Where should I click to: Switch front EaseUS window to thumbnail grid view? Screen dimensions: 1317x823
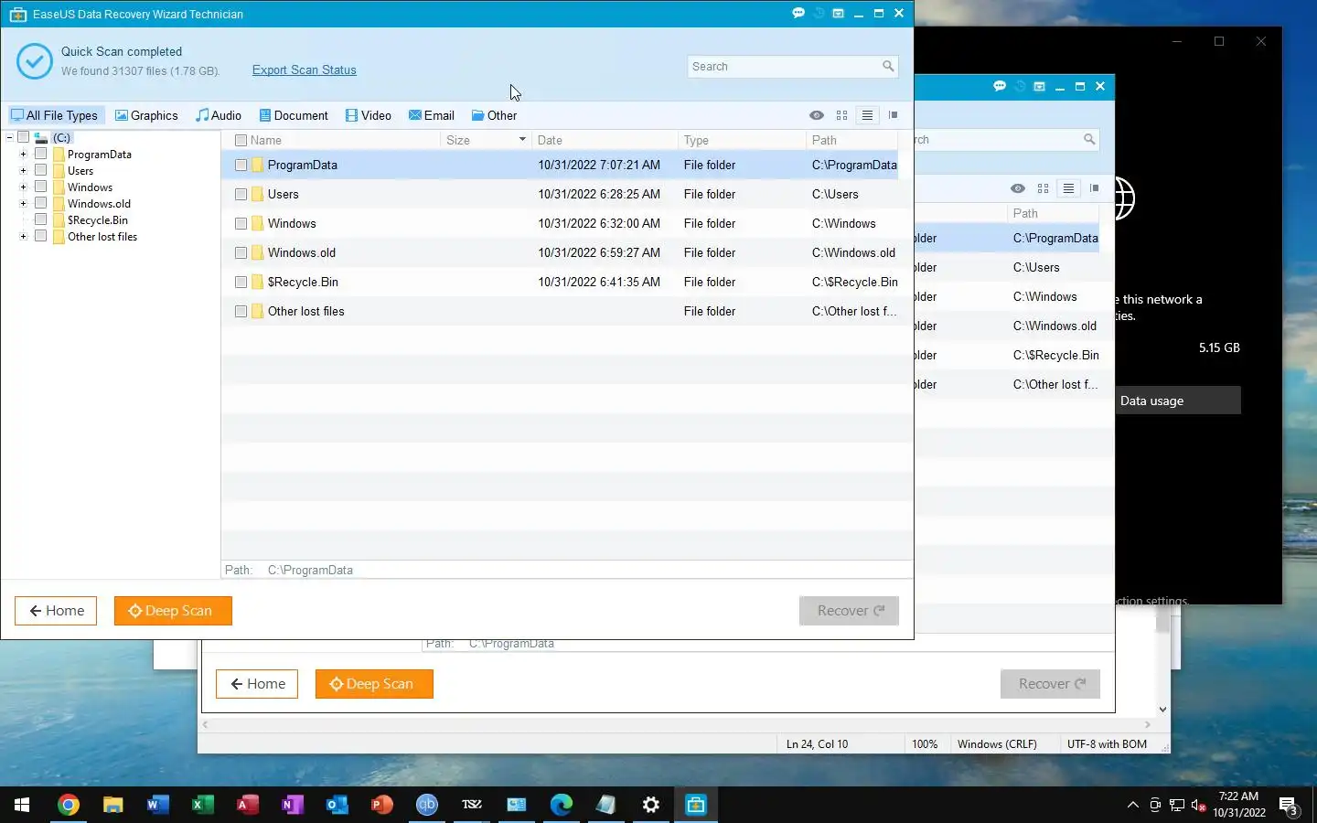(841, 115)
